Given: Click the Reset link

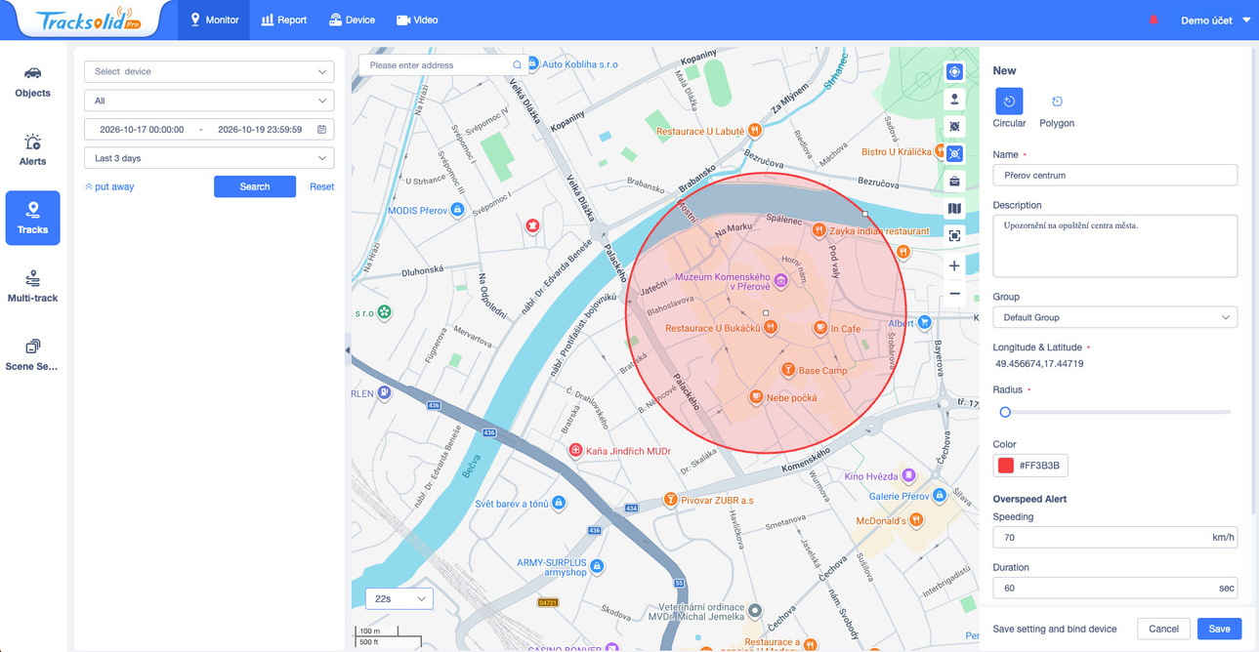Looking at the screenshot, I should pos(321,186).
